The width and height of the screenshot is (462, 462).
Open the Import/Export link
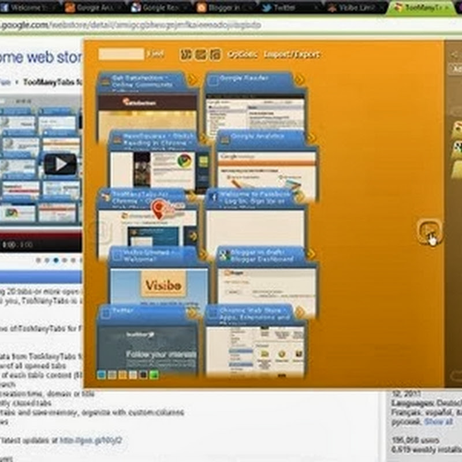[x=292, y=55]
